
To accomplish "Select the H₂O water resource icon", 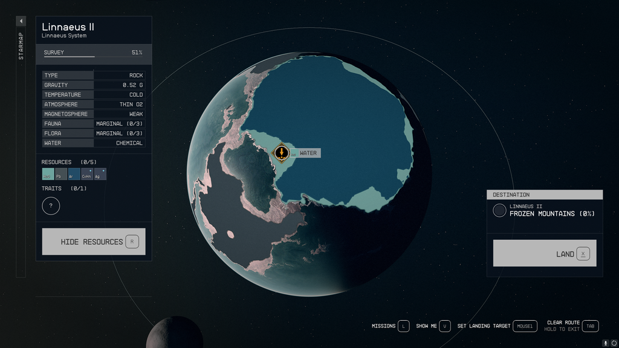I will (48, 174).
